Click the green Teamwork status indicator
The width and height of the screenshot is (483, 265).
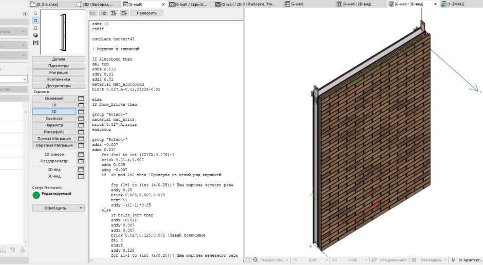(36, 195)
